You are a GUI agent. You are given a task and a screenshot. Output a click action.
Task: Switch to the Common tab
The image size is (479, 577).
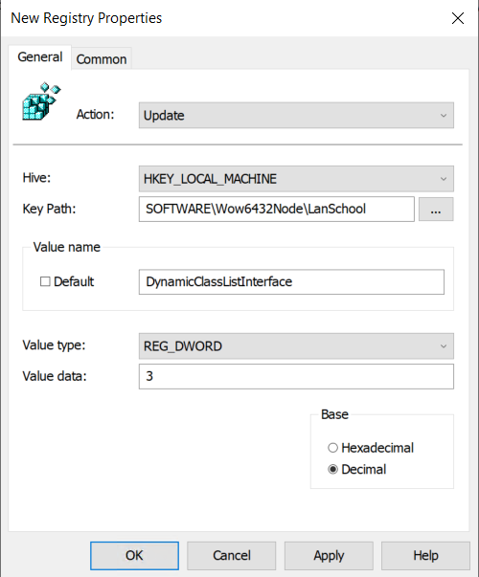[102, 59]
